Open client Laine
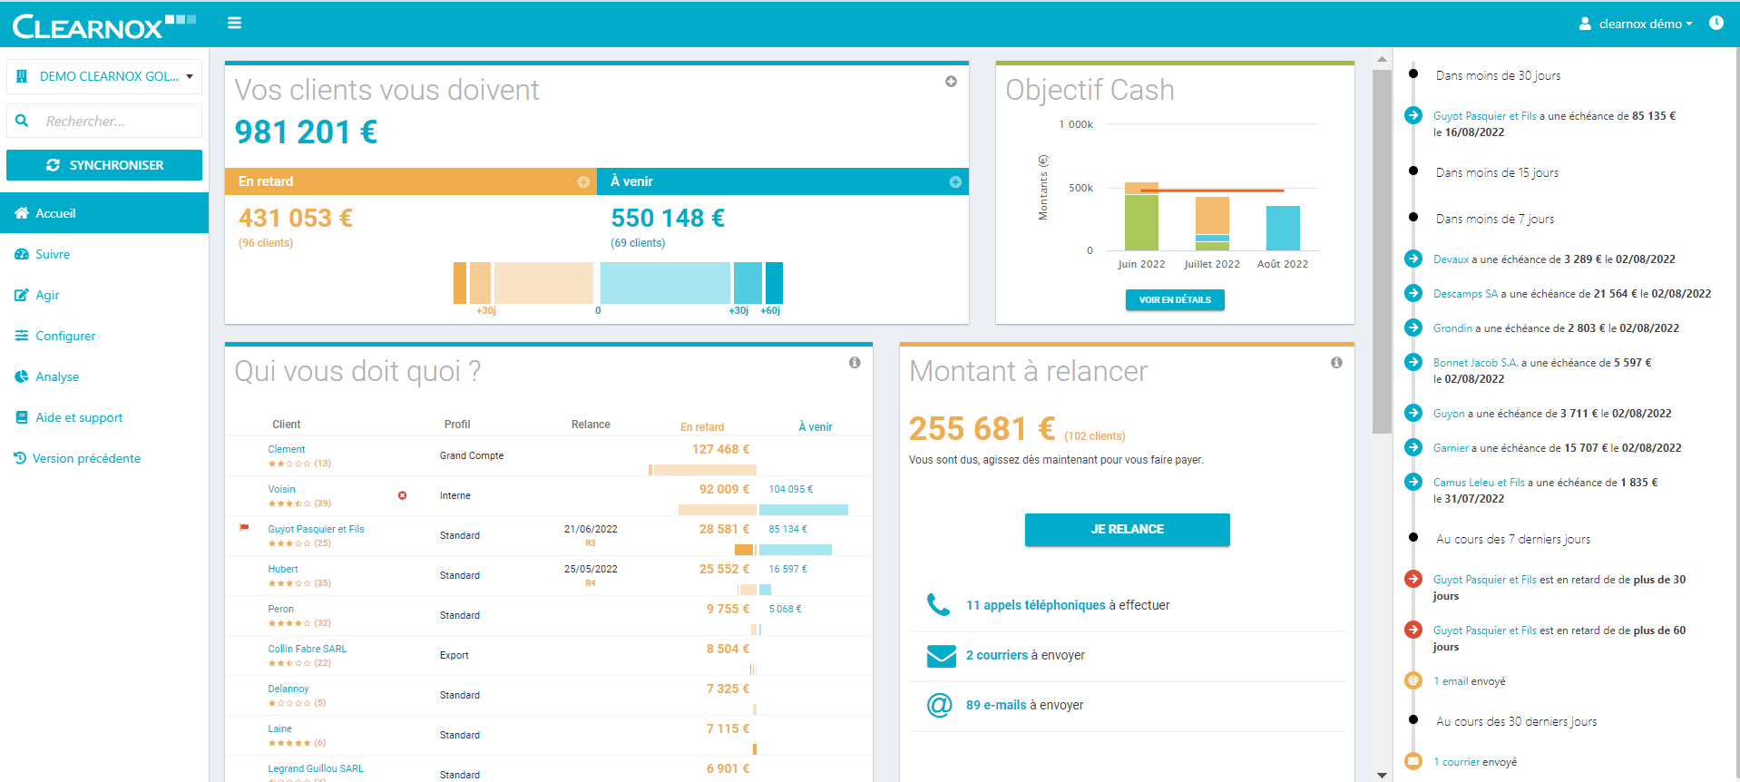The width and height of the screenshot is (1740, 782). 279,728
